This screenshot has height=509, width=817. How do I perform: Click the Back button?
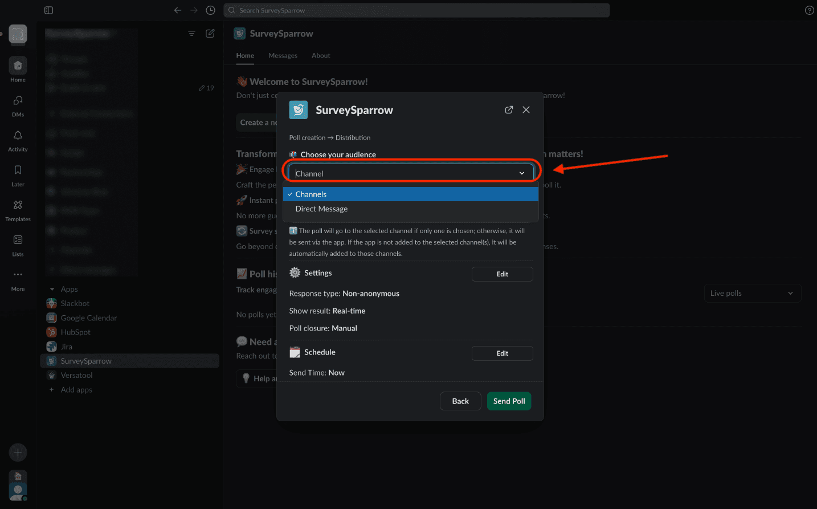tap(460, 401)
